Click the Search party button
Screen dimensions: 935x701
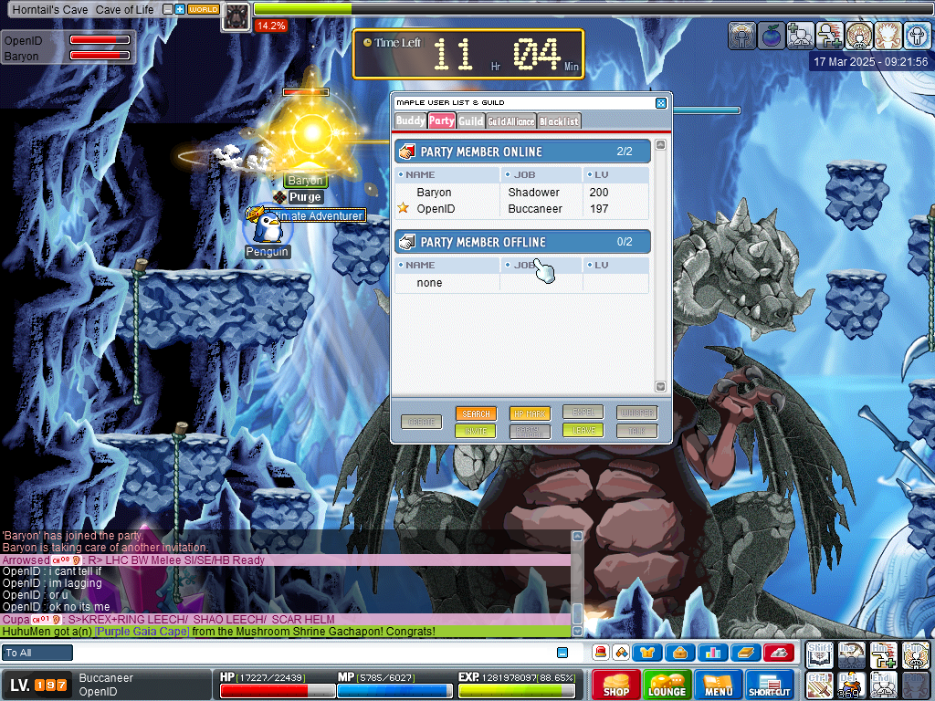pyautogui.click(x=476, y=413)
